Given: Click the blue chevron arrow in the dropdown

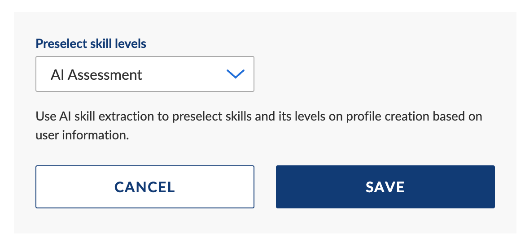Looking at the screenshot, I should pyautogui.click(x=236, y=74).
